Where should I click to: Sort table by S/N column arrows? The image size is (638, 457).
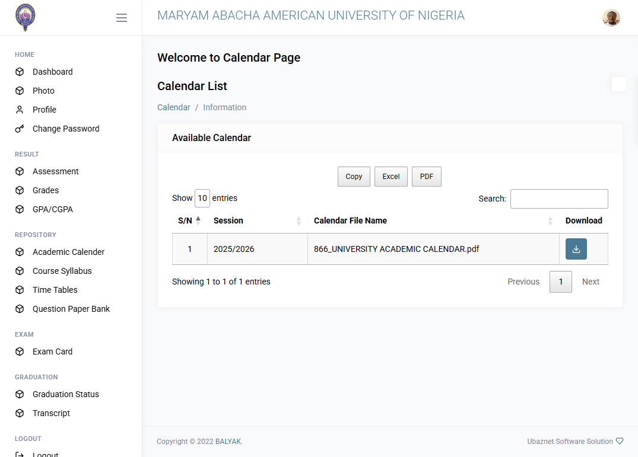pos(198,220)
